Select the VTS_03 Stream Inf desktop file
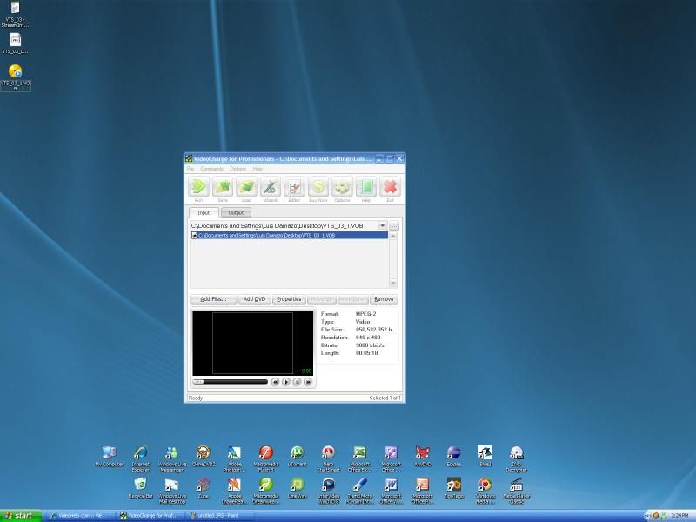 point(15,15)
